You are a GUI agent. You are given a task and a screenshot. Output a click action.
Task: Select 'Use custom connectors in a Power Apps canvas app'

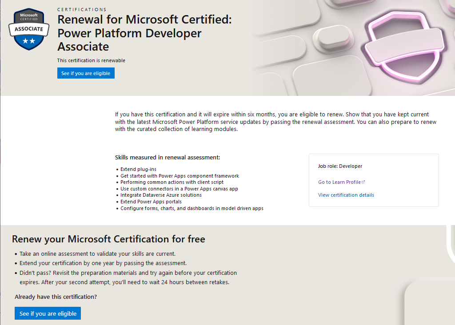(179, 189)
